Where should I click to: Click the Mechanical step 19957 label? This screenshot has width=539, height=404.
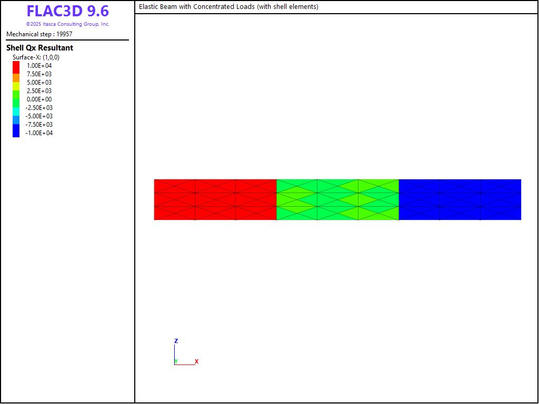click(39, 34)
